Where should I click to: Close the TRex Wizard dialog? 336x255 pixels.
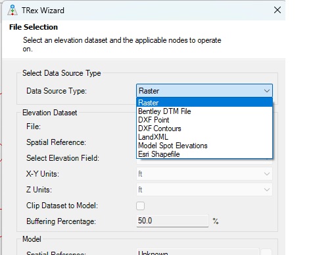click(277, 10)
